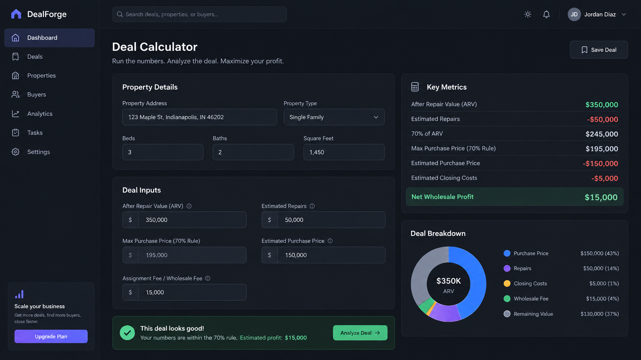
Task: Click the green Wholesale Fee legend dot
Action: [507, 299]
